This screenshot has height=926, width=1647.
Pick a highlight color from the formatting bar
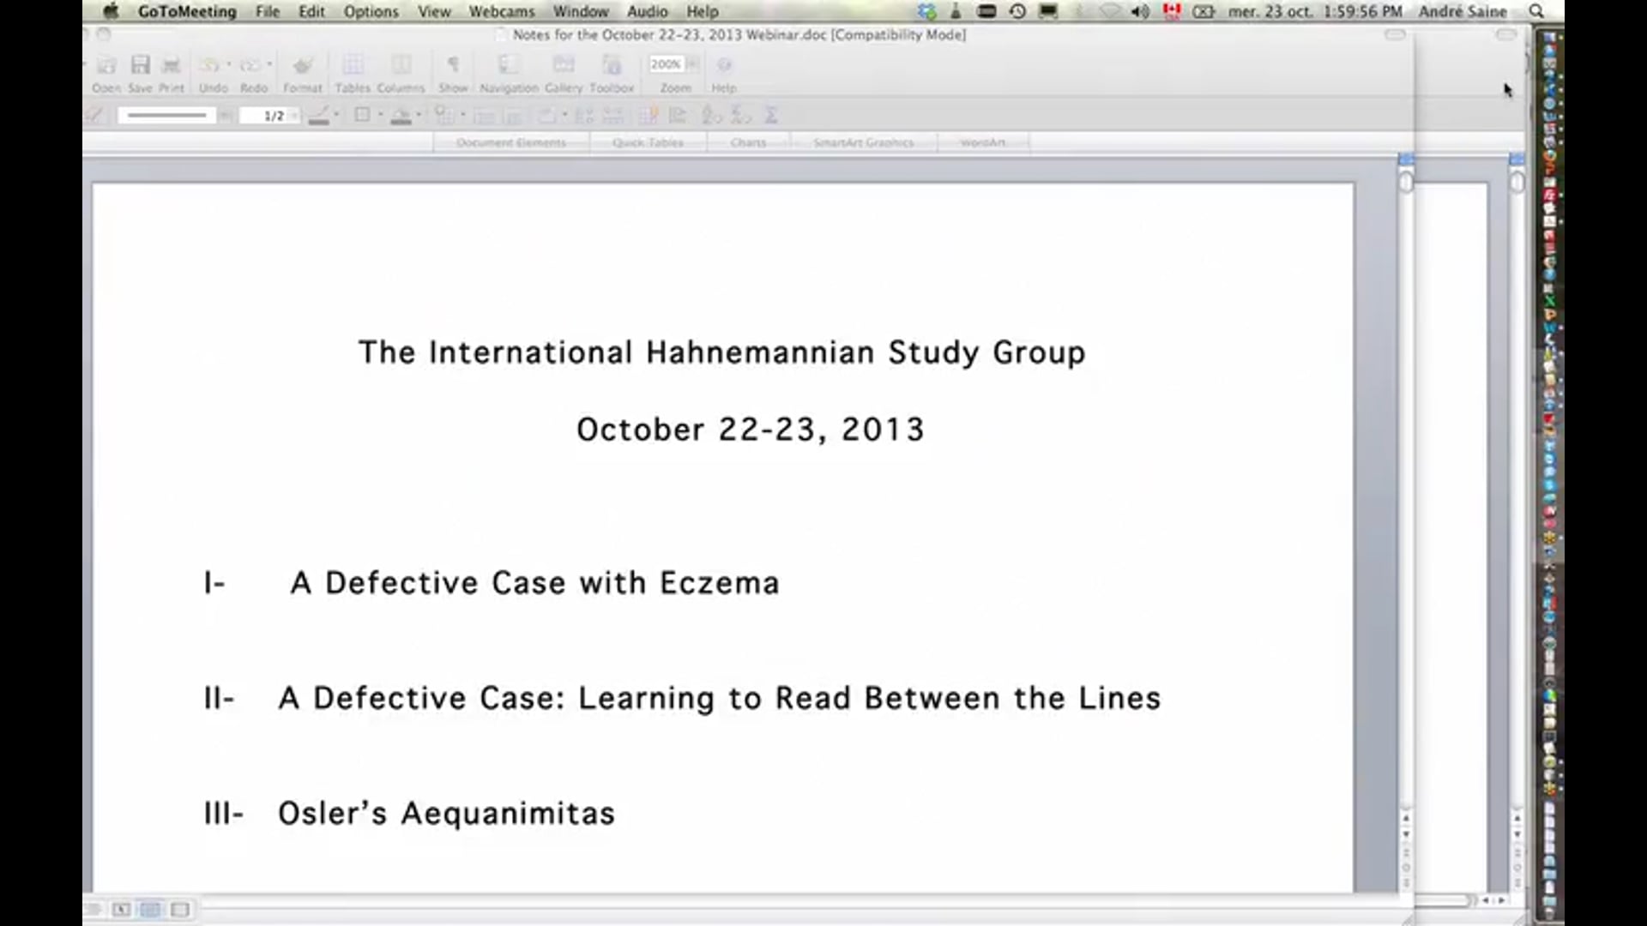403,115
